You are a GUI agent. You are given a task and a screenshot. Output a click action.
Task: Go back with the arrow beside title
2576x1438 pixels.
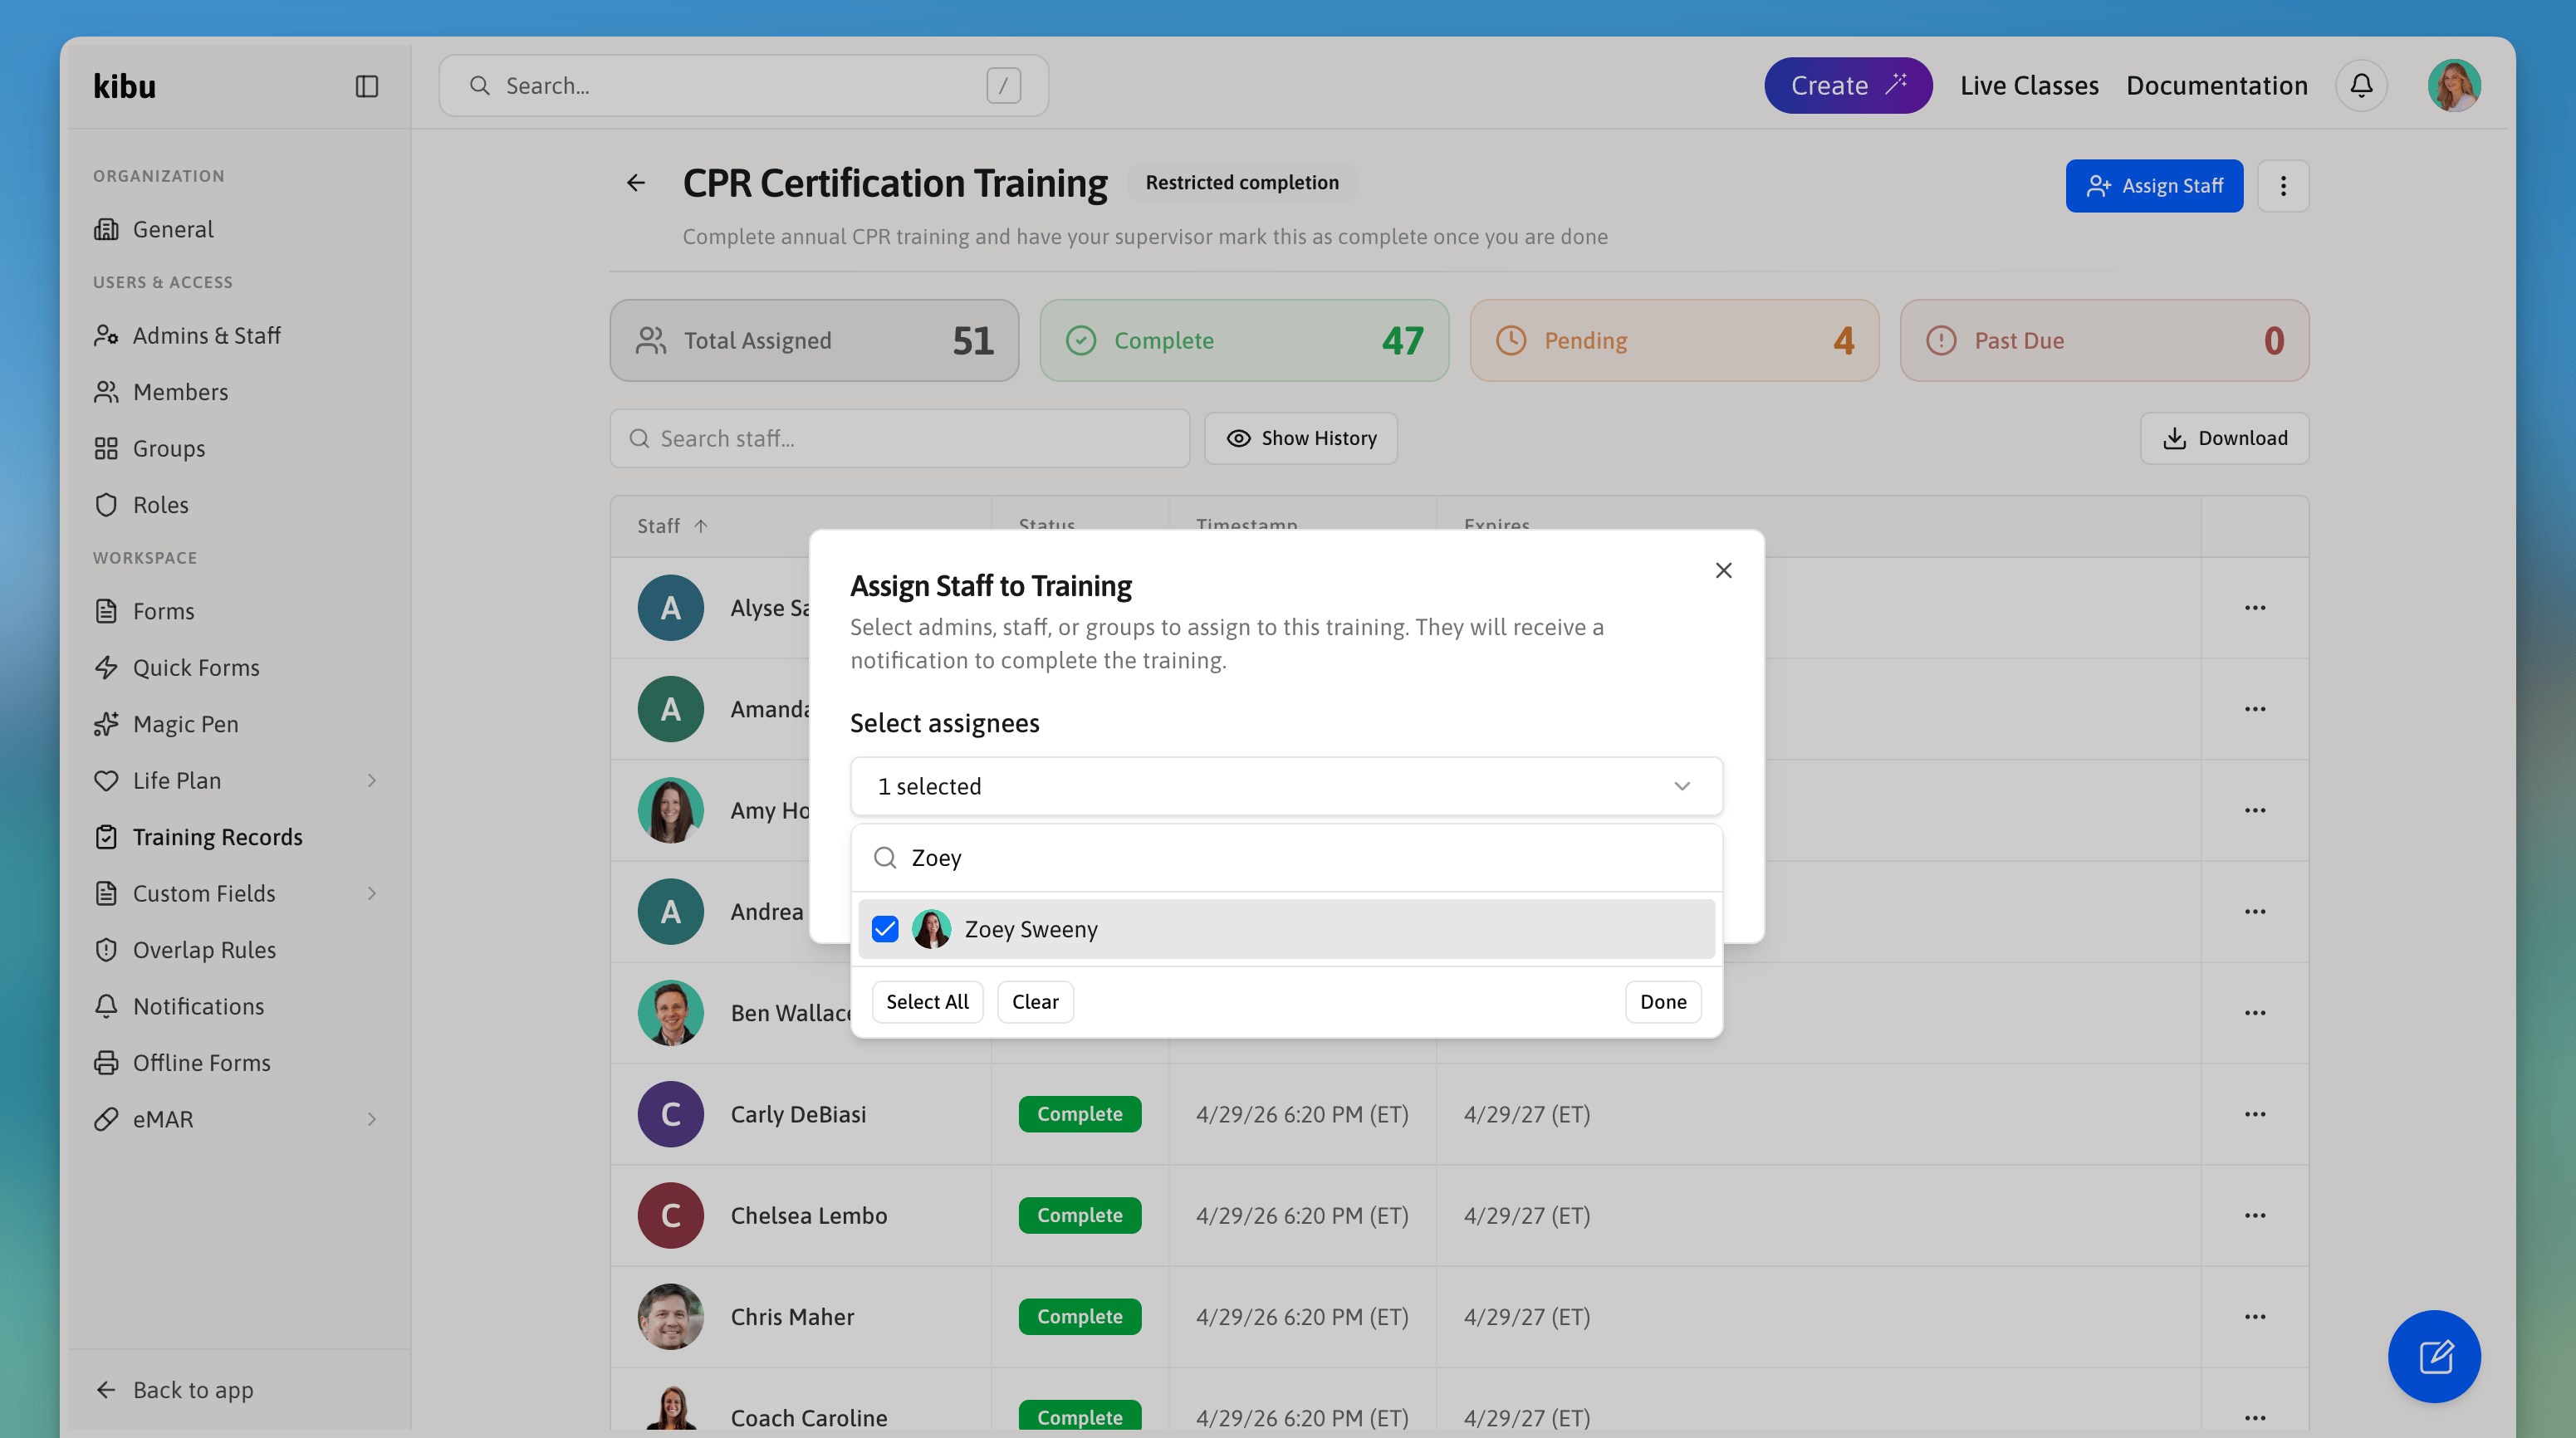click(636, 183)
